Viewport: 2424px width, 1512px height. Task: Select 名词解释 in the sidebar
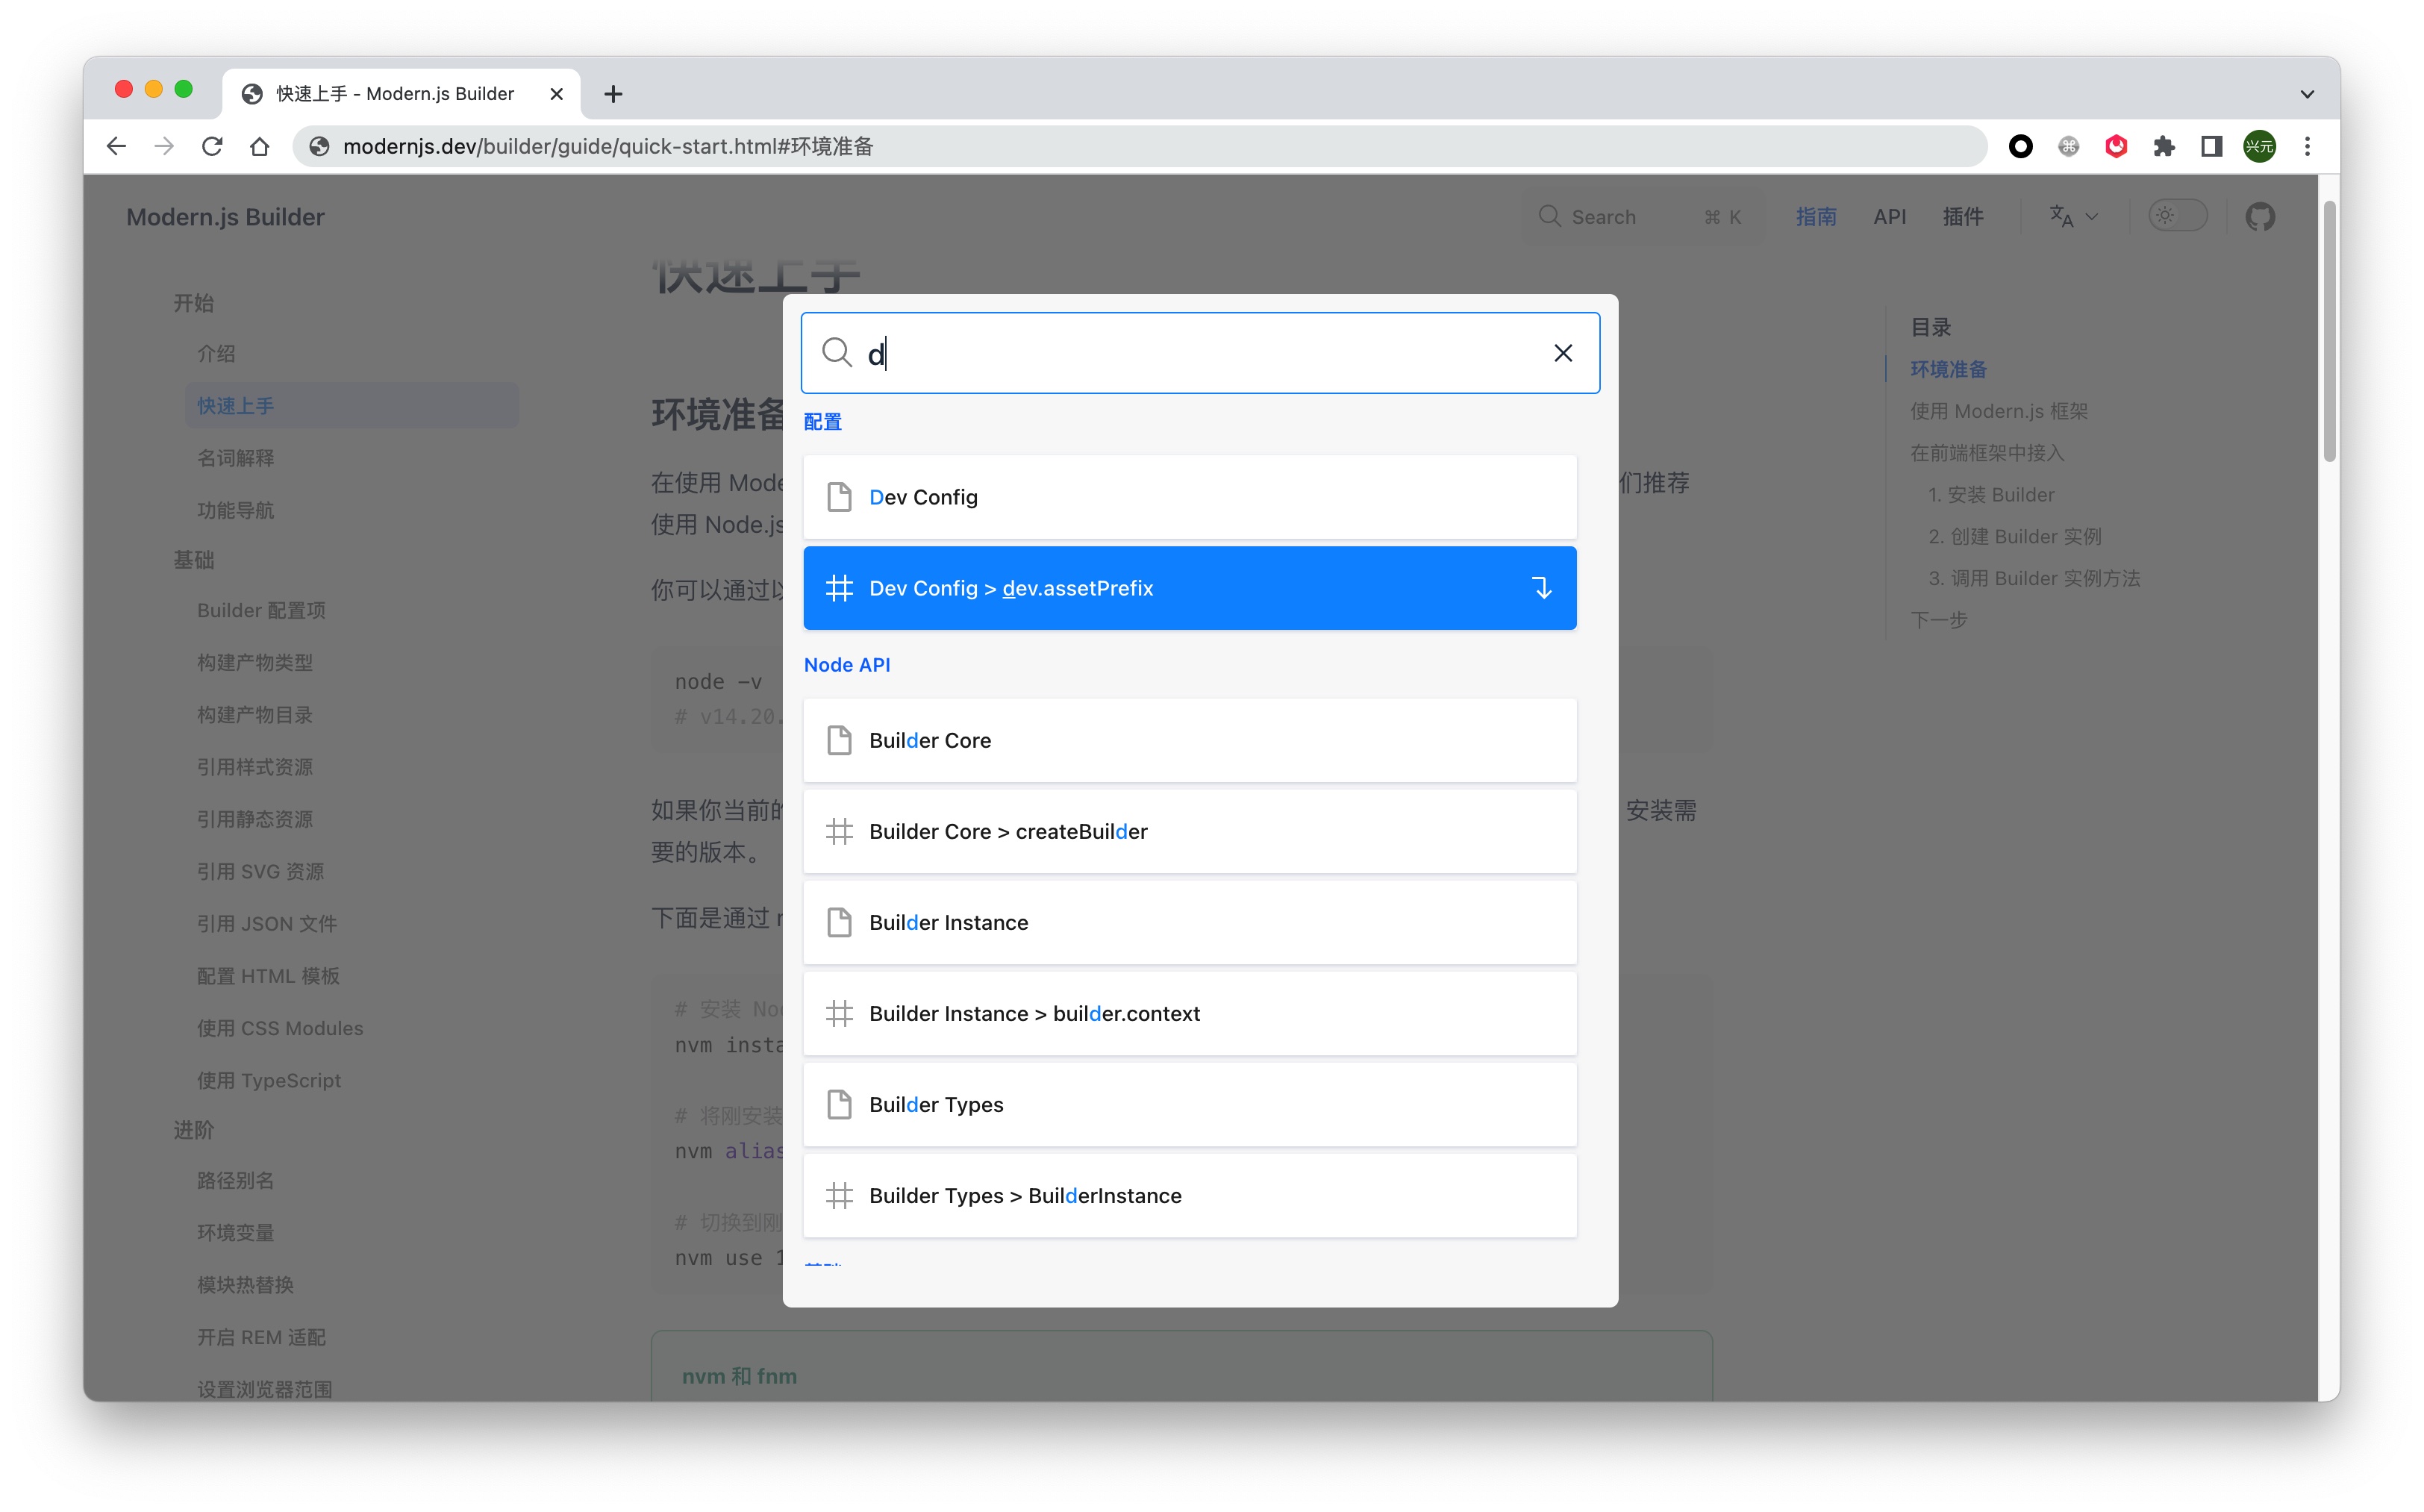click(235, 458)
